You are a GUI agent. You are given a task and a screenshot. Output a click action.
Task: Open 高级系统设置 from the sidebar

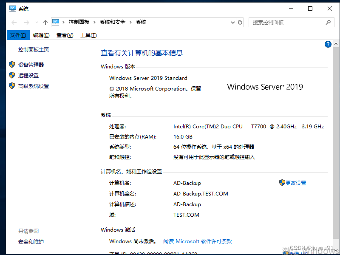(34, 86)
